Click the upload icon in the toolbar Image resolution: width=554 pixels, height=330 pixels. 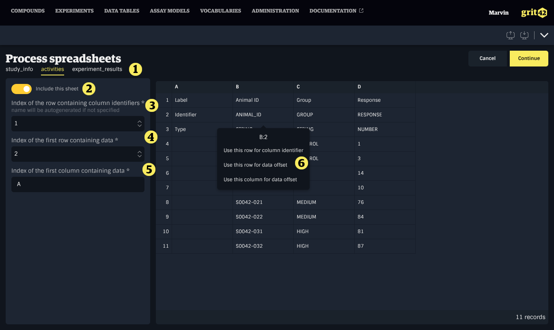[x=511, y=35]
